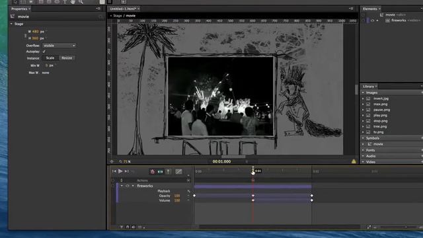Expand the invert.jpg library item
This screenshot has height=238, width=423.
pos(363,99)
